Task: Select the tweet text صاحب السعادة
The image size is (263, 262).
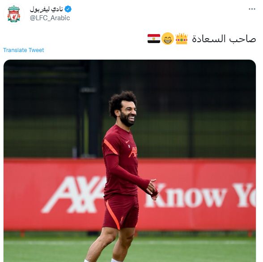Action: click(x=224, y=39)
